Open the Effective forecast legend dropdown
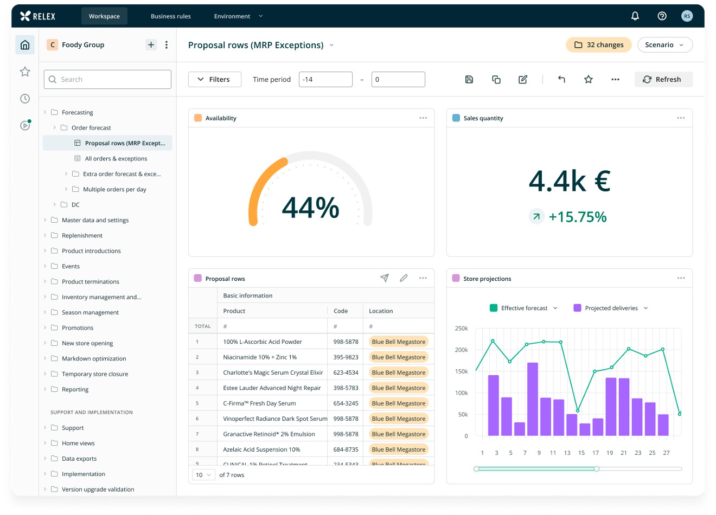This screenshot has height=515, width=716. [555, 308]
